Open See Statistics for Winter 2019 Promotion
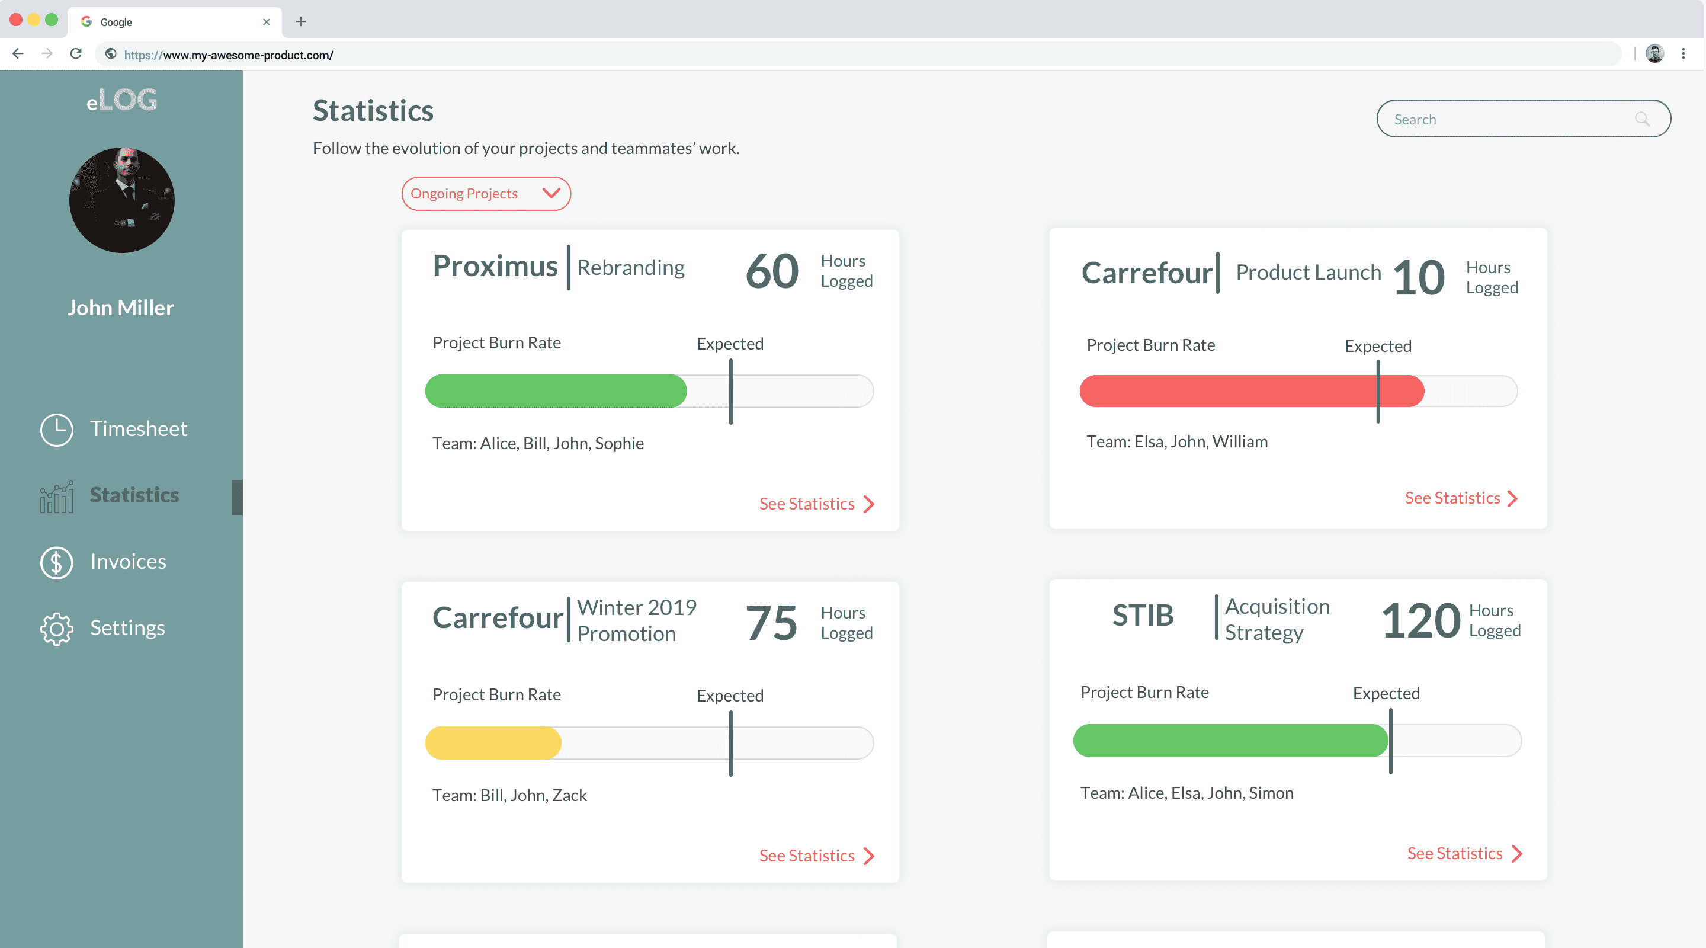The width and height of the screenshot is (1706, 948). (x=816, y=856)
